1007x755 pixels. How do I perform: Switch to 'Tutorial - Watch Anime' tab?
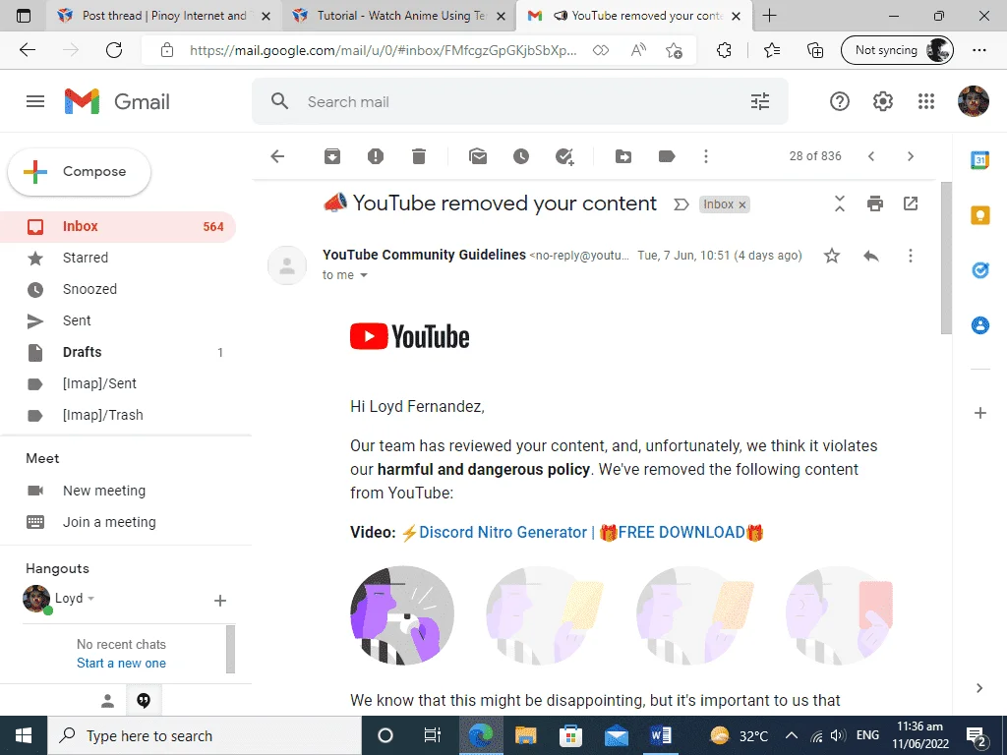coord(398,16)
